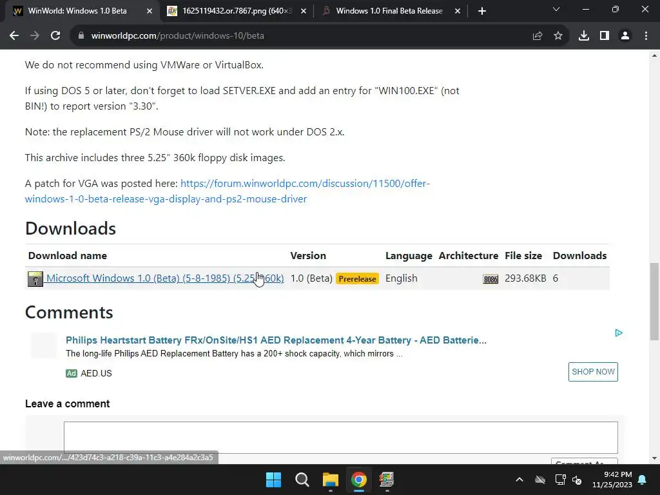660x495 pixels.
Task: Open the clock and date 9:42 PM
Action: click(x=612, y=480)
